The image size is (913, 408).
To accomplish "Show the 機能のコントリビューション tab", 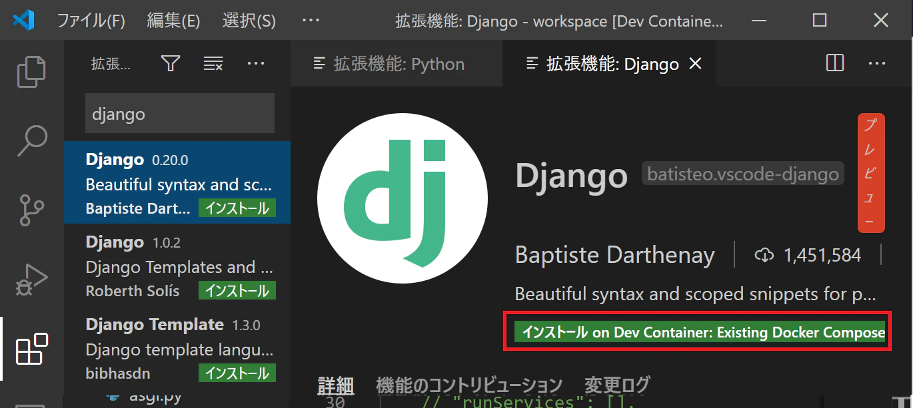I will pyautogui.click(x=469, y=385).
